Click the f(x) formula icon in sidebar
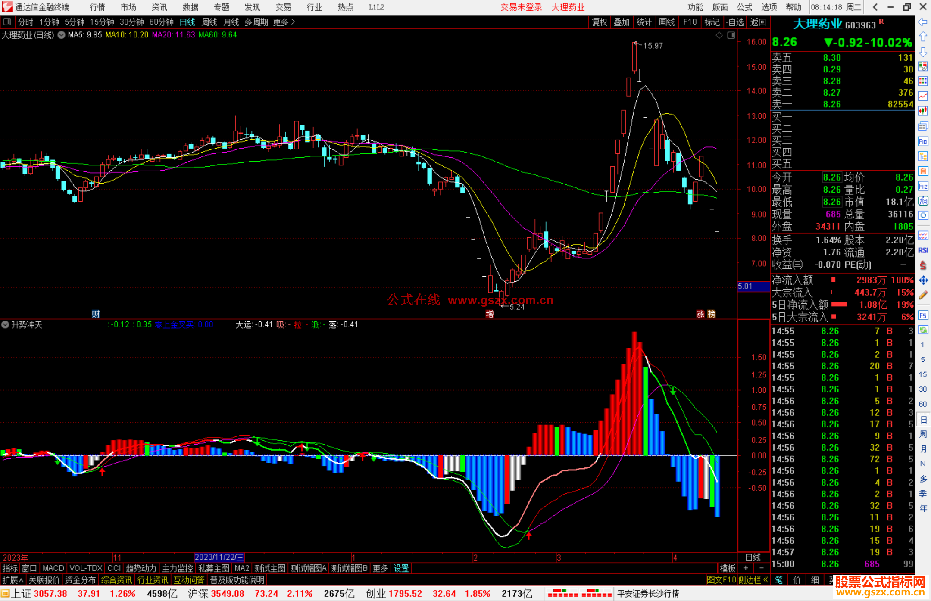 (923, 201)
